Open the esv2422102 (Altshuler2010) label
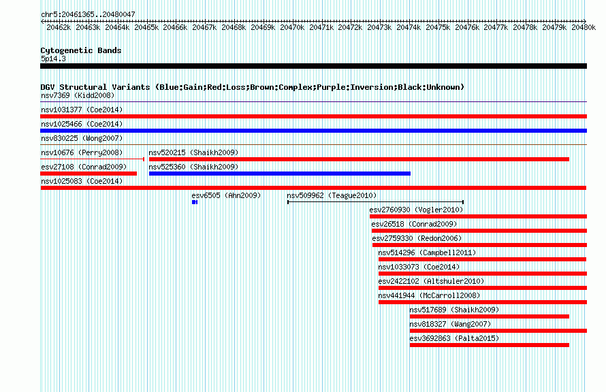This screenshot has width=606, height=392. coord(431,281)
